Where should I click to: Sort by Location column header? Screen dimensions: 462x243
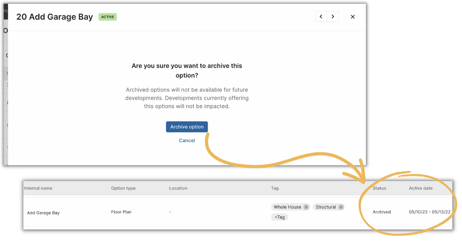point(178,188)
